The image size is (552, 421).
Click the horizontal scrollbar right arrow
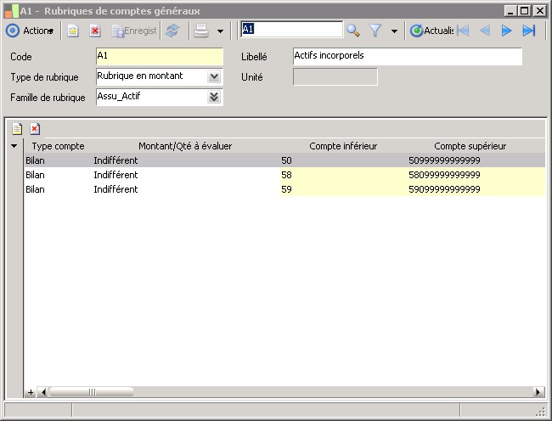click(538, 392)
